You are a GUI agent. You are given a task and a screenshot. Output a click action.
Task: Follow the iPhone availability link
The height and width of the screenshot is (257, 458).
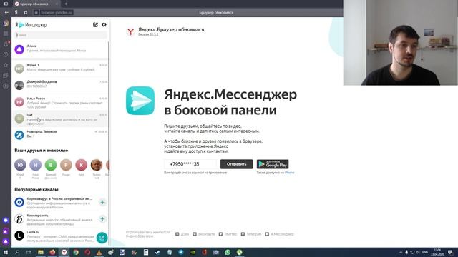[x=289, y=173]
